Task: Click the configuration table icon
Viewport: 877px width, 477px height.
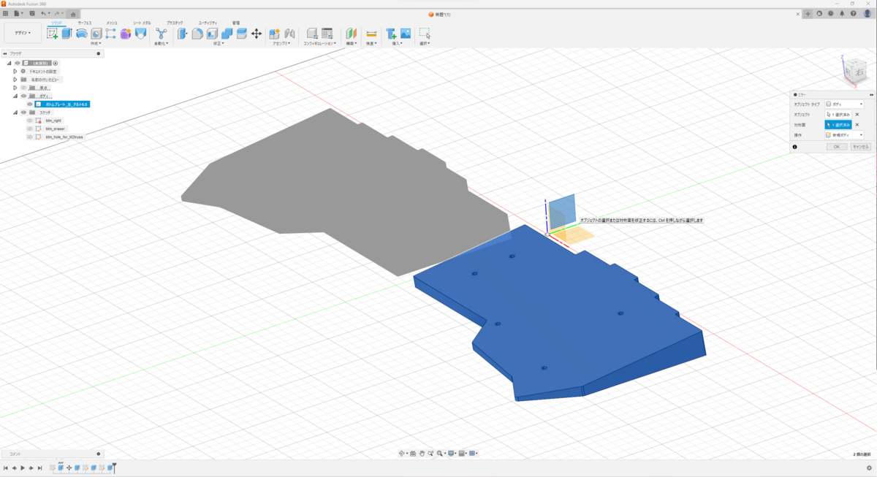Action: (327, 34)
